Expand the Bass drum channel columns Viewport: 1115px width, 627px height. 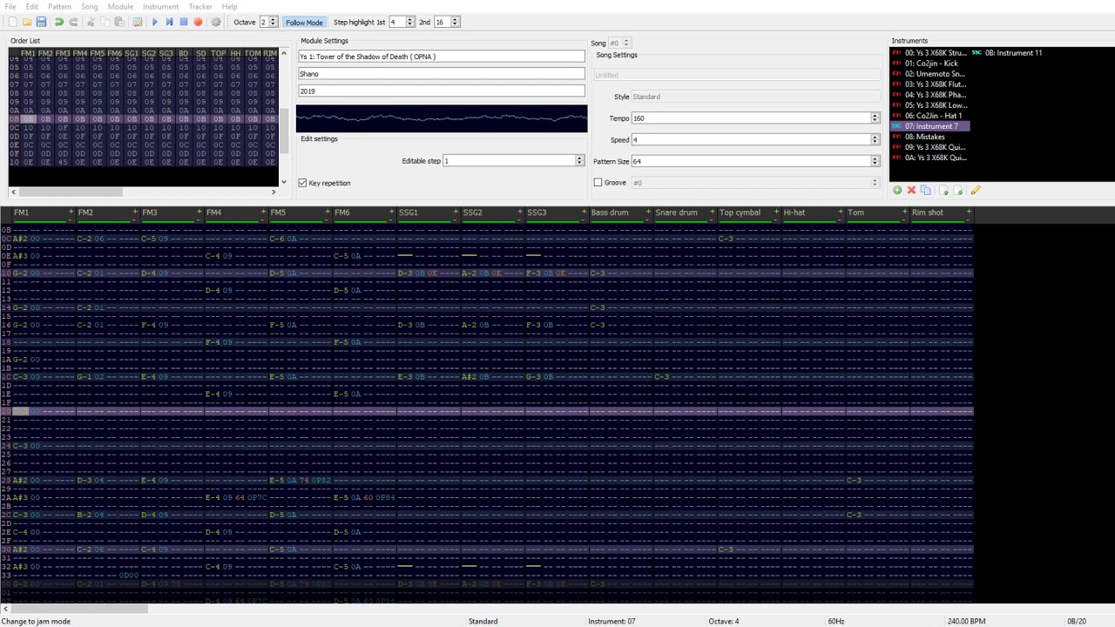coord(648,212)
